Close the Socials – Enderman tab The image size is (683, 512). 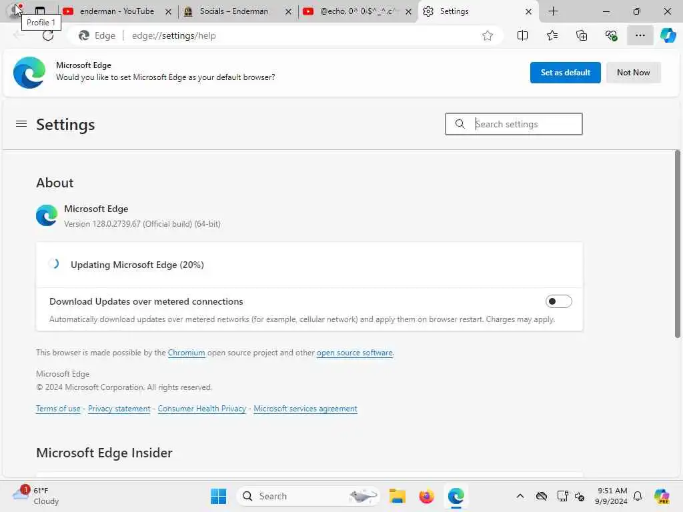tap(288, 12)
